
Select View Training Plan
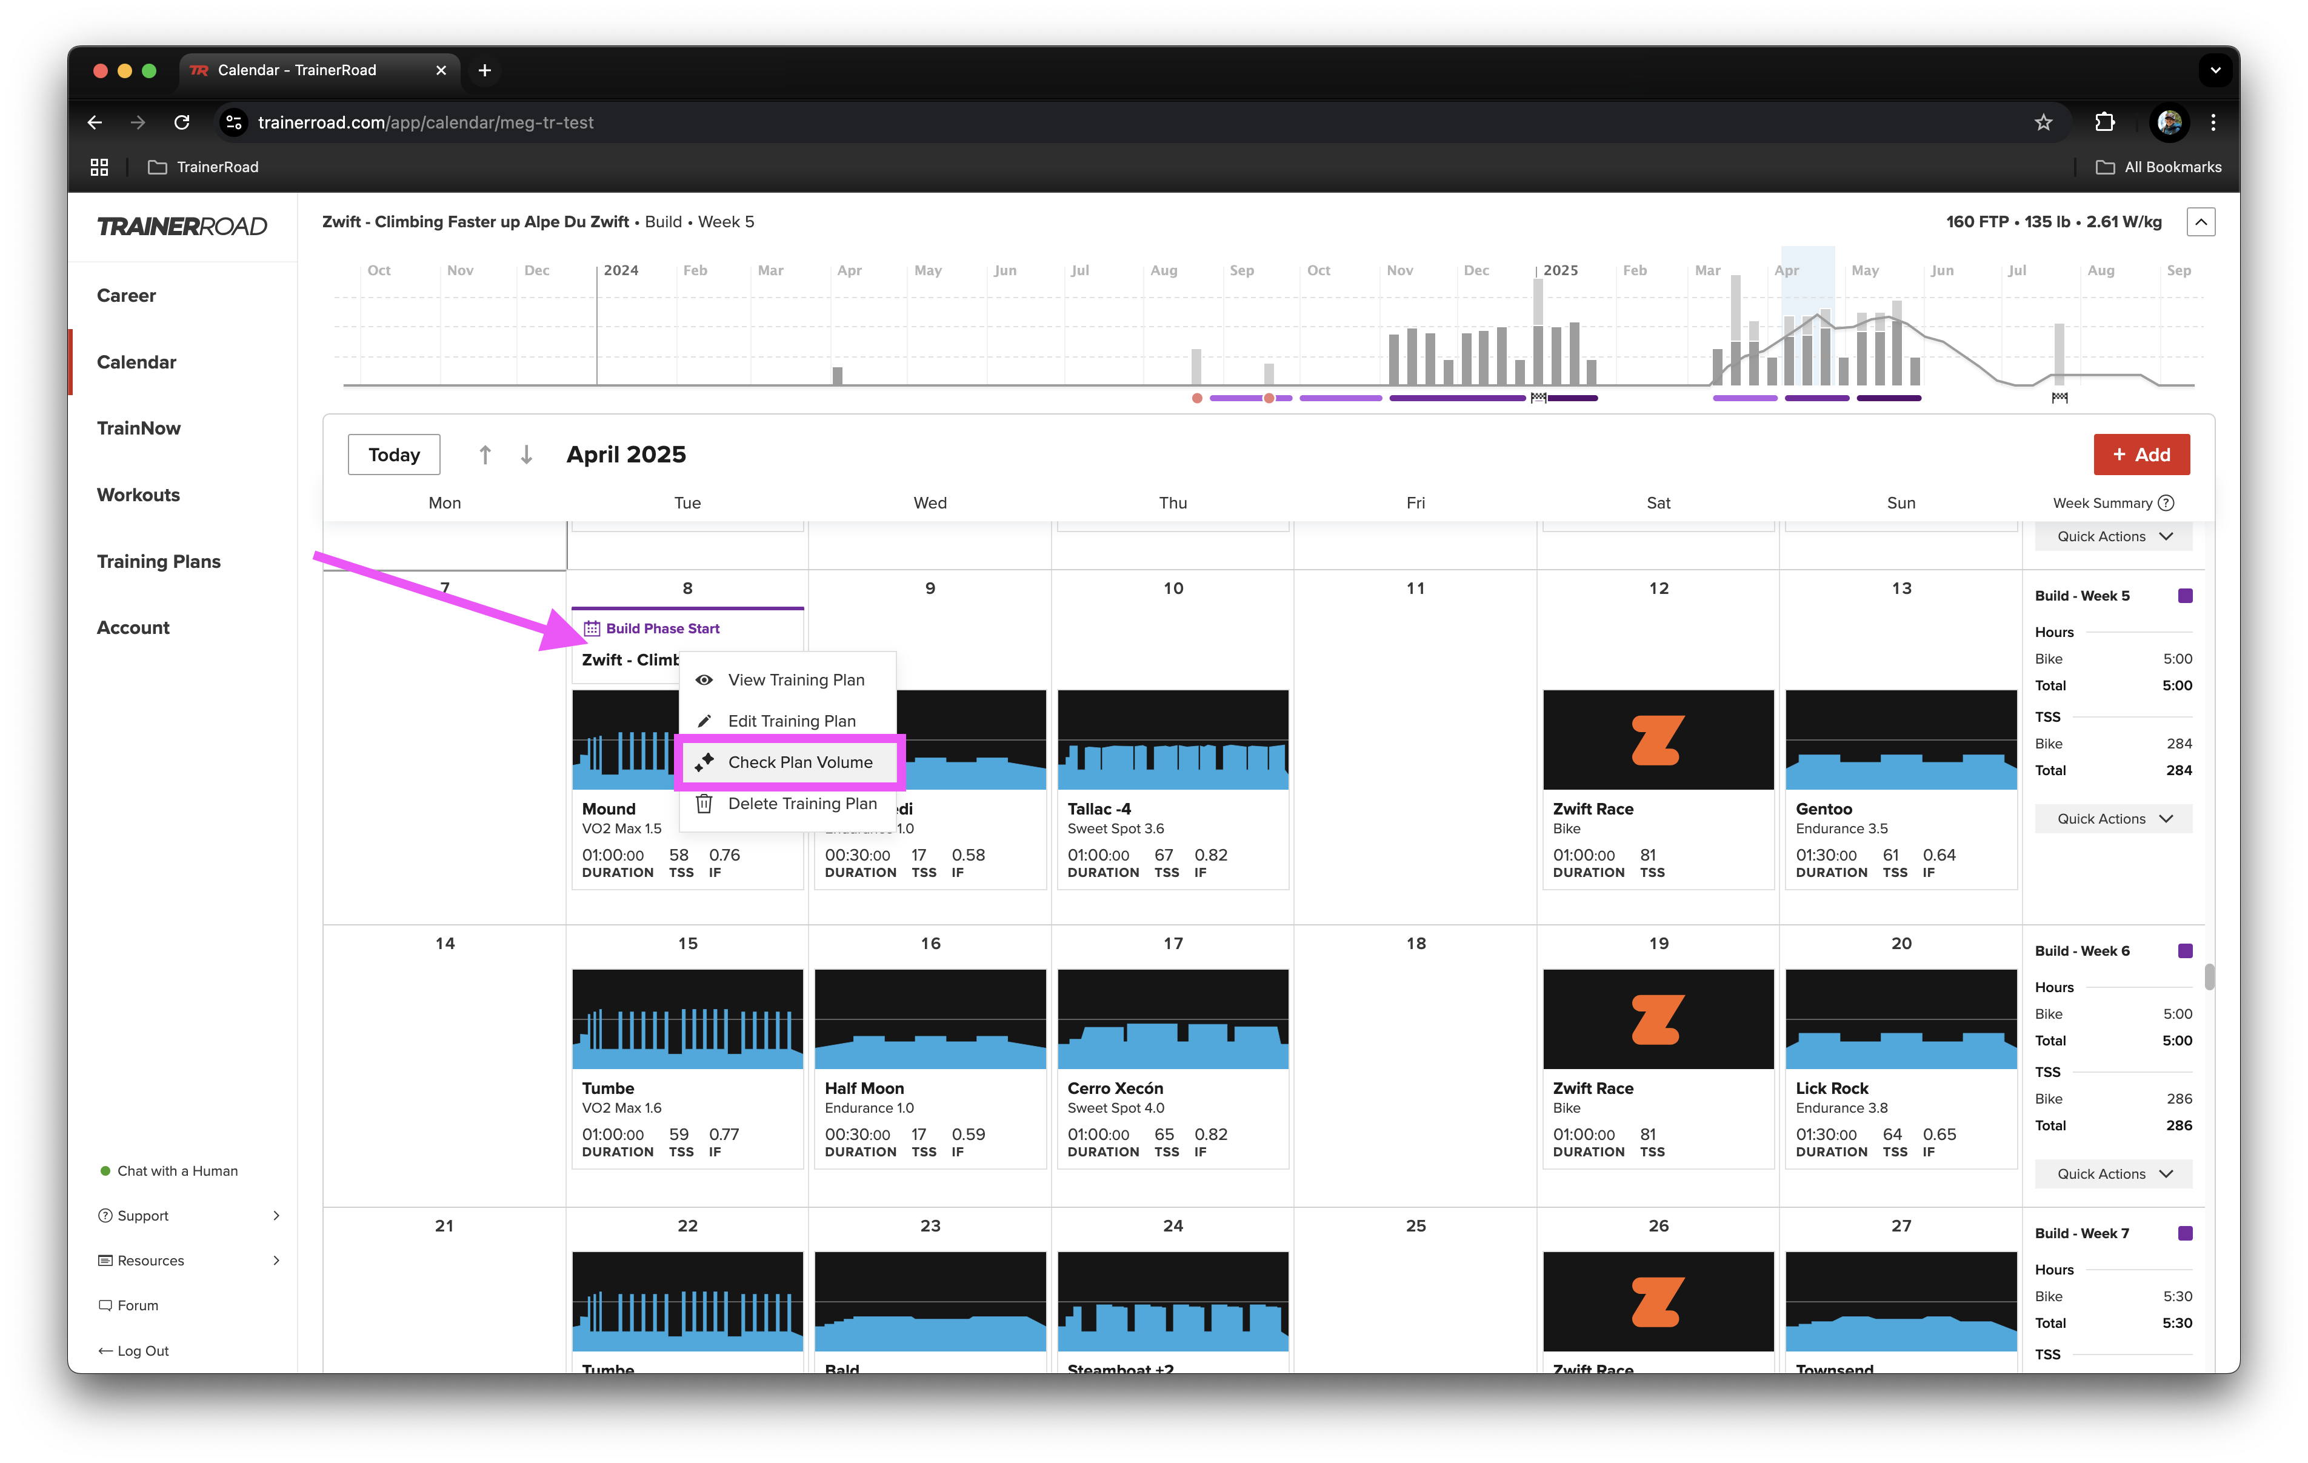[x=787, y=680]
